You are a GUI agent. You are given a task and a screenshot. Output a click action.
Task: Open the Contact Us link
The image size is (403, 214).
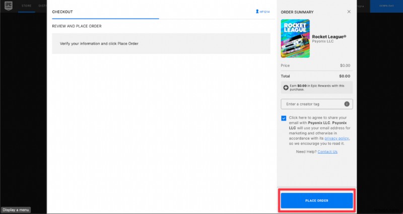point(327,152)
